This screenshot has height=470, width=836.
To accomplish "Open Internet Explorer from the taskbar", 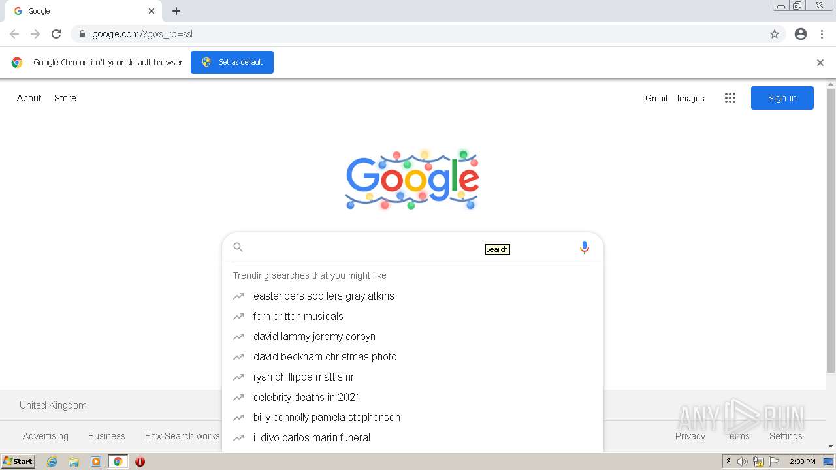I will coord(52,462).
